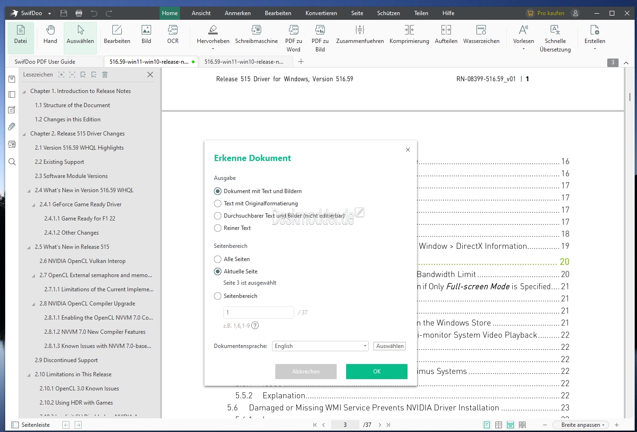Open the Konvertieren menu
This screenshot has width=637, height=432.
pos(321,13)
